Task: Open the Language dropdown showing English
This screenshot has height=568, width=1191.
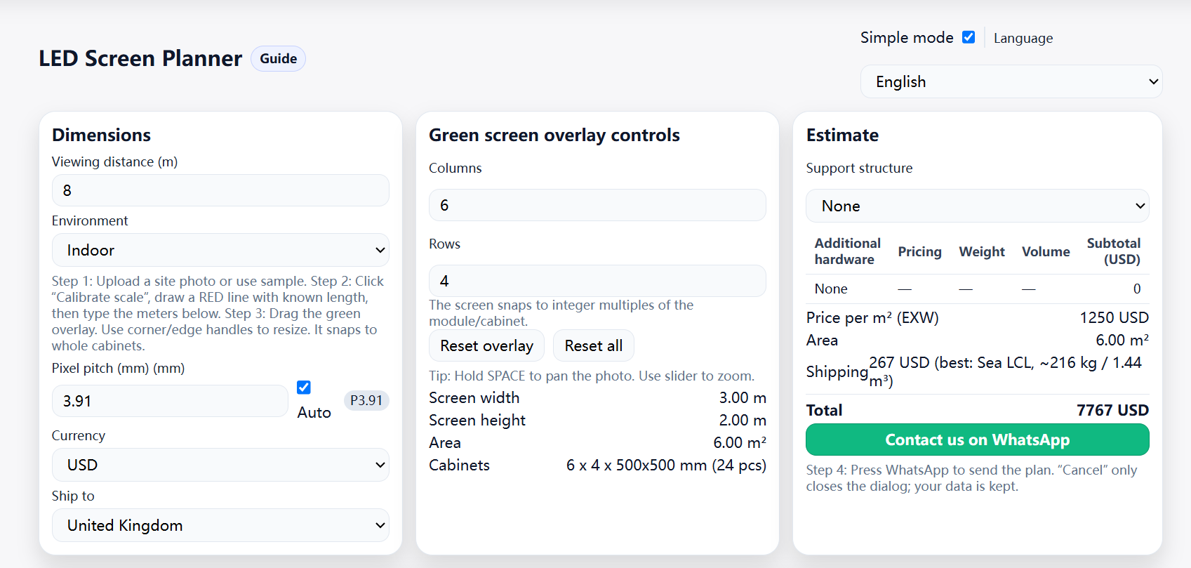Action: [1011, 82]
